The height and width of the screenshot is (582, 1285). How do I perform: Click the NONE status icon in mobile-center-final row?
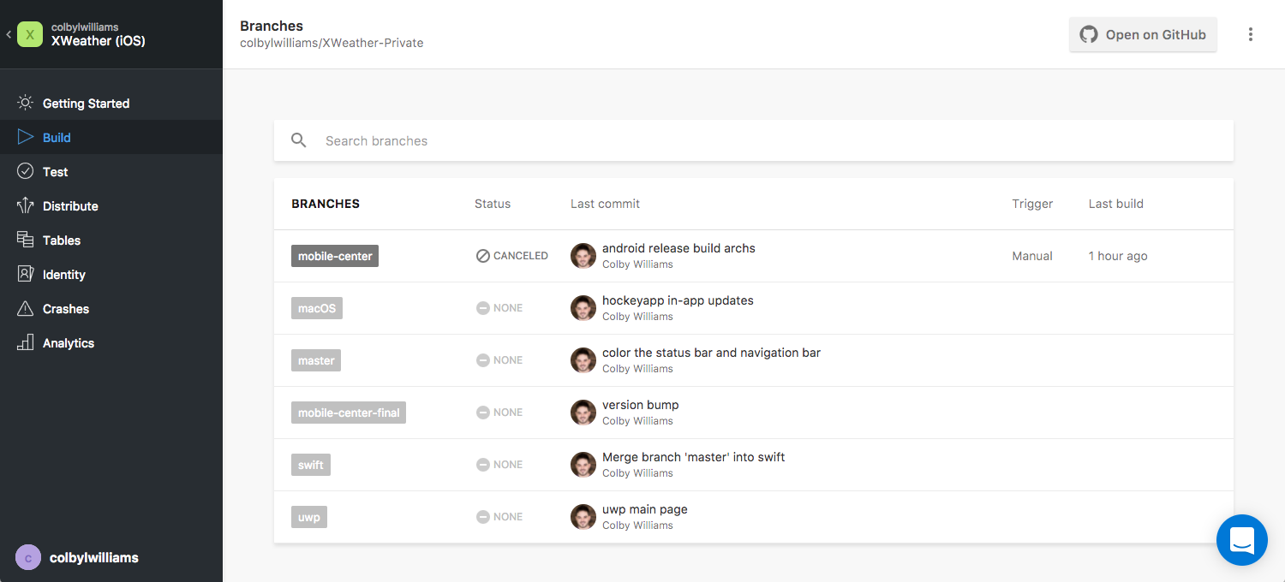point(483,413)
